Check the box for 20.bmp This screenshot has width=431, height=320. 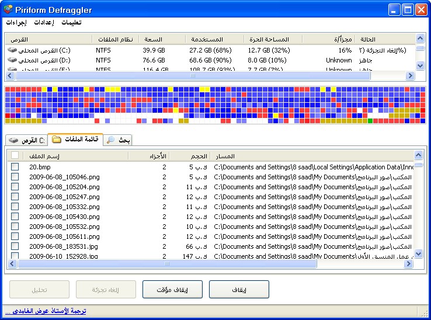click(x=15, y=167)
